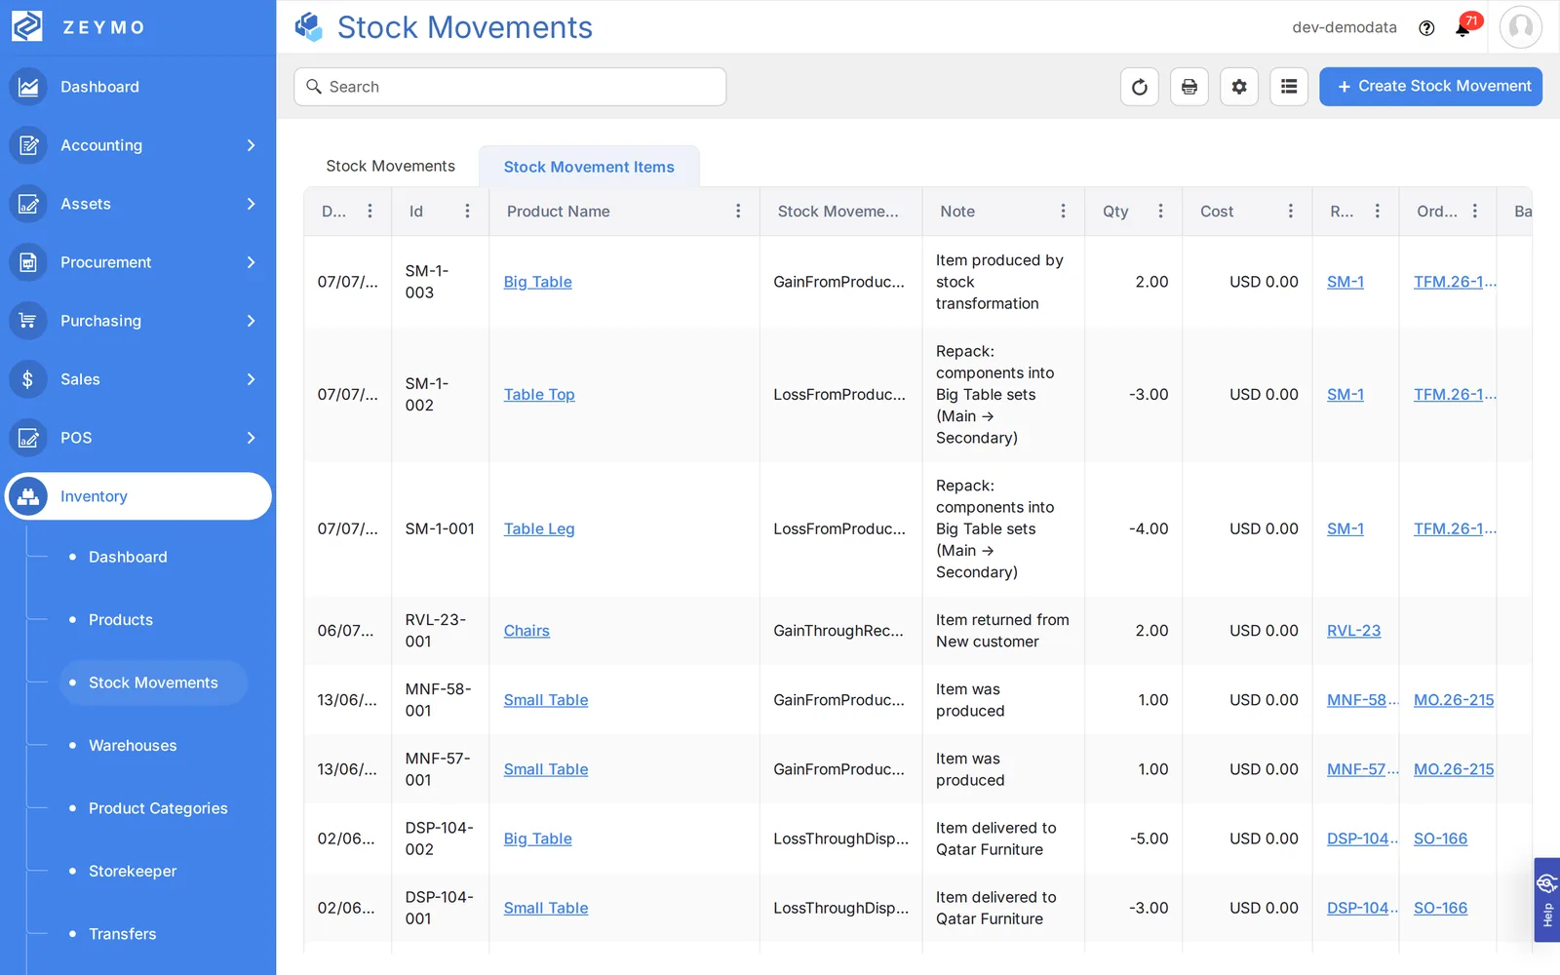Viewport: 1560px width, 975px height.
Task: Open the RVL-23 reference link
Action: pos(1353,631)
